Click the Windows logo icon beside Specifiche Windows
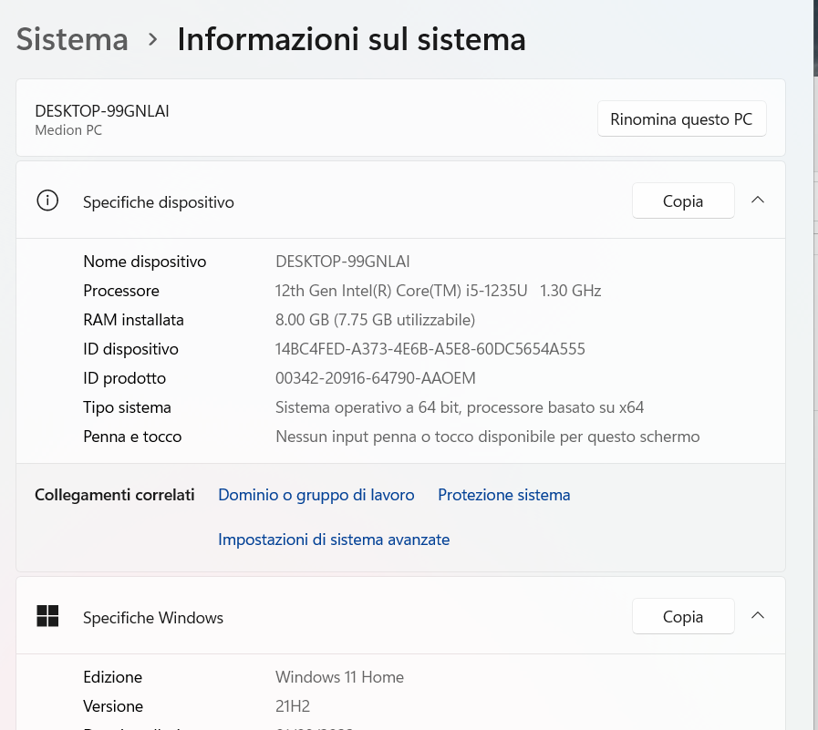The width and height of the screenshot is (818, 730). [47, 616]
